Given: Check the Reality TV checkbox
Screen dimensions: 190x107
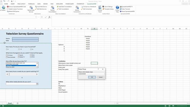Looking at the screenshot, I should [x=19, y=57].
